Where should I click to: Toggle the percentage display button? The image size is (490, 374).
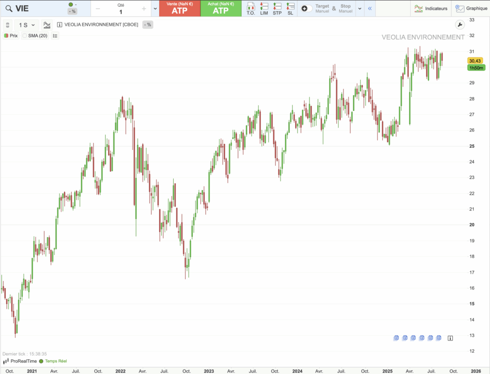147,24
